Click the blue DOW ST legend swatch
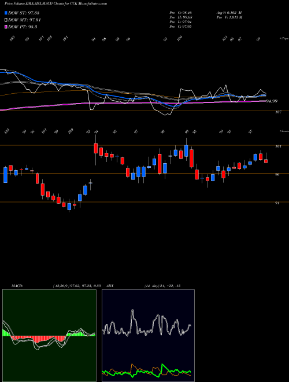This screenshot has height=382, width=289. pyautogui.click(x=6, y=13)
